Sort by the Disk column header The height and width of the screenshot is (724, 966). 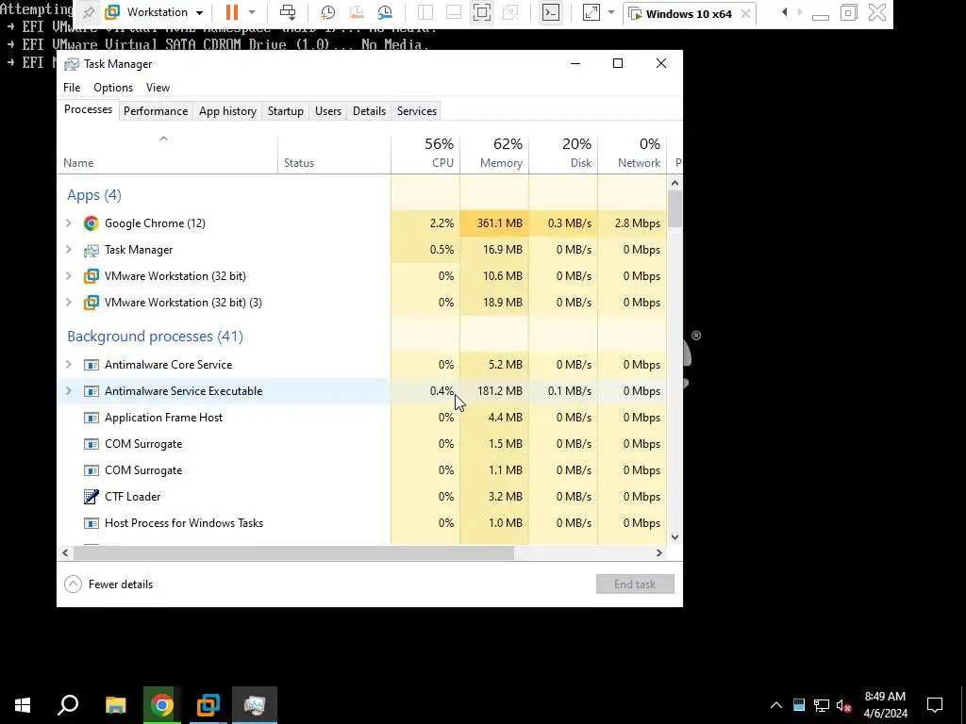click(564, 153)
